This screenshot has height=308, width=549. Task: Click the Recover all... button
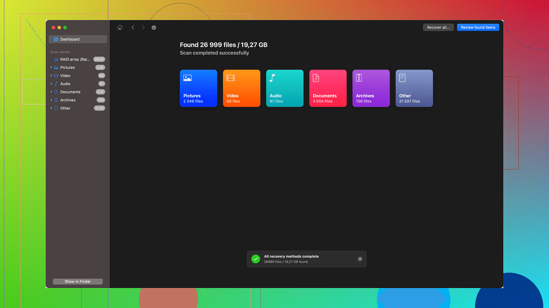(x=438, y=27)
